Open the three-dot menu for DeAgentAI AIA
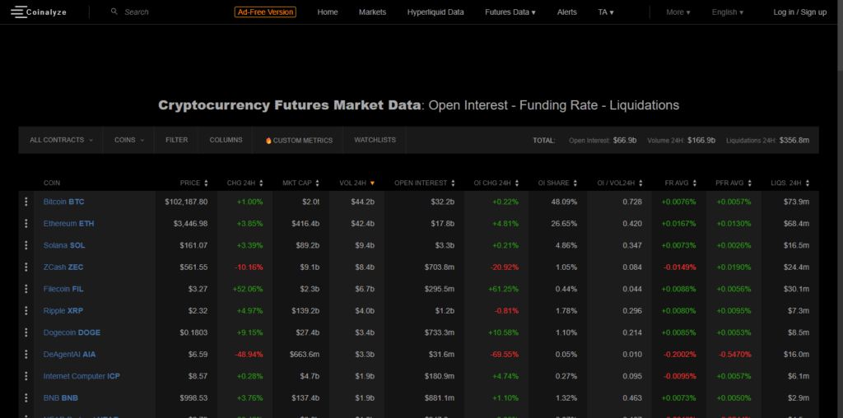The width and height of the screenshot is (843, 418). pyautogui.click(x=26, y=354)
